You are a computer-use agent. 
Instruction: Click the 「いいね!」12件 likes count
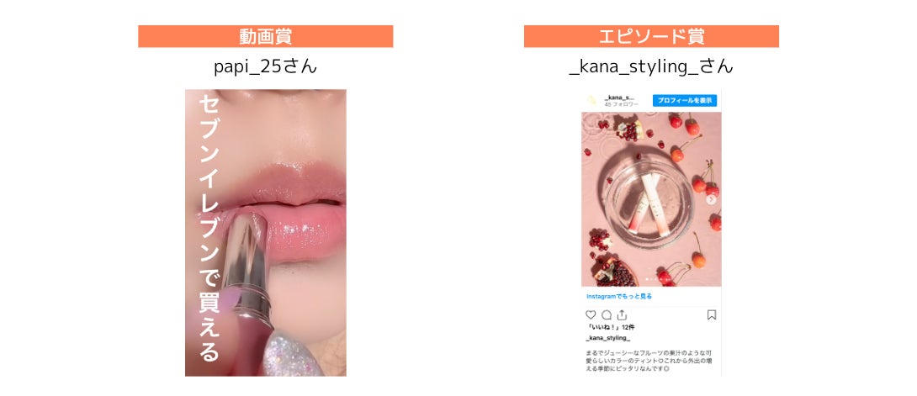click(x=610, y=327)
